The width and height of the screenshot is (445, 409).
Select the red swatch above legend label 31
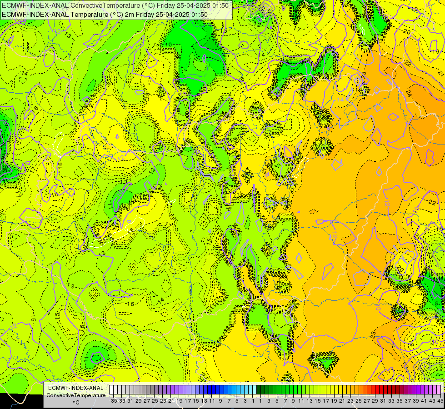pos(381,390)
